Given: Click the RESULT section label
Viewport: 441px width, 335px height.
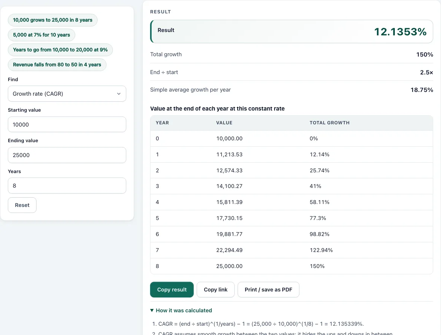Looking at the screenshot, I should pyautogui.click(x=161, y=12).
